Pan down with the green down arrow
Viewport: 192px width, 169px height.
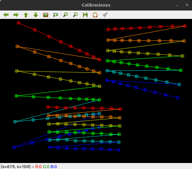click(x=36, y=15)
